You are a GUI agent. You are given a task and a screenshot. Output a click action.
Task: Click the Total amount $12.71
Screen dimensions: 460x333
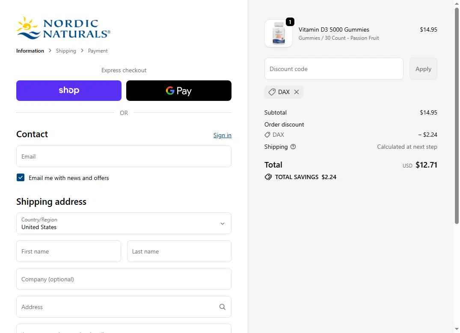click(426, 165)
